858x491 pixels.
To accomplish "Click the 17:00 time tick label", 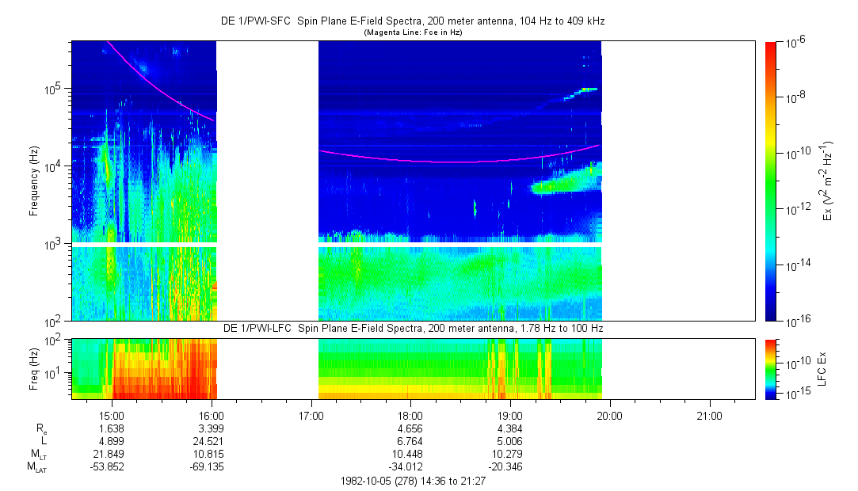I will tap(311, 414).
